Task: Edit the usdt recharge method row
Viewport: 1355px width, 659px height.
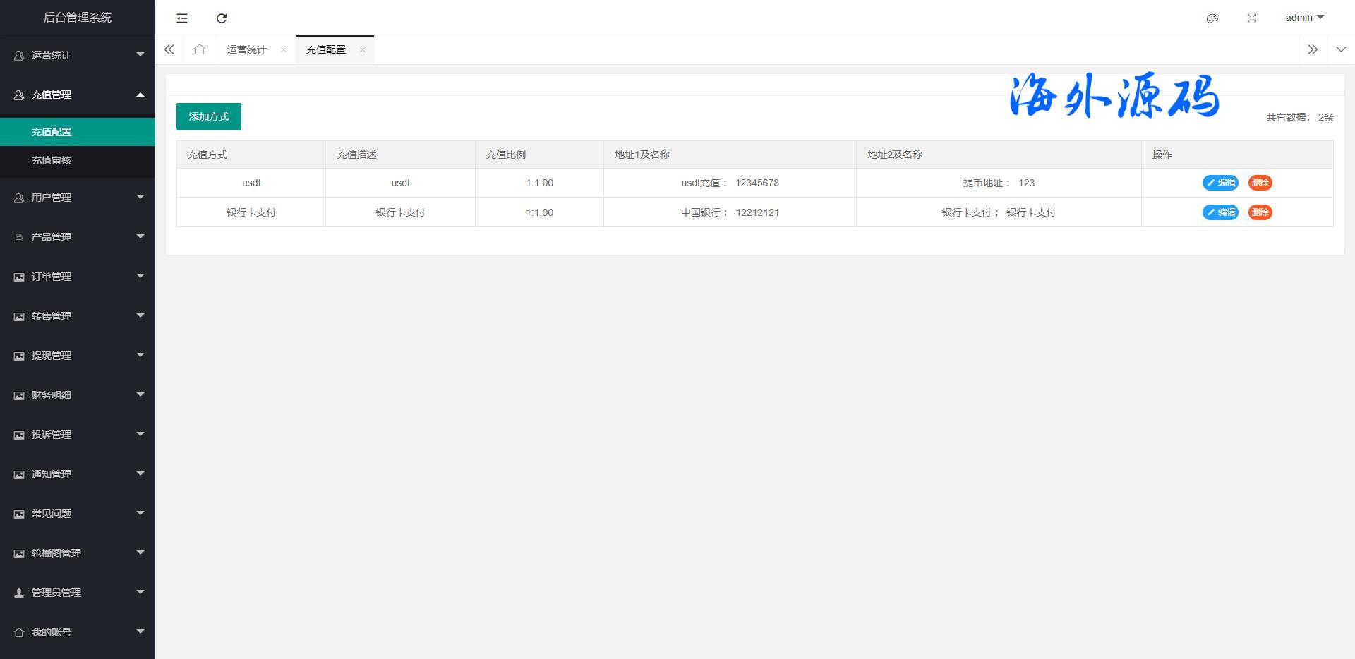Action: pos(1220,183)
